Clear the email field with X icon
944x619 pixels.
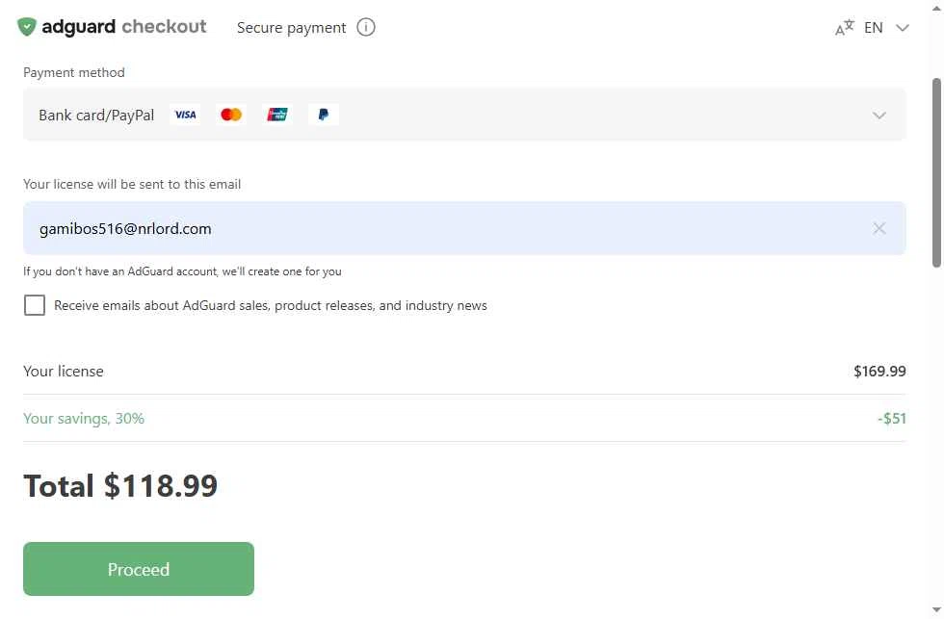pos(878,228)
